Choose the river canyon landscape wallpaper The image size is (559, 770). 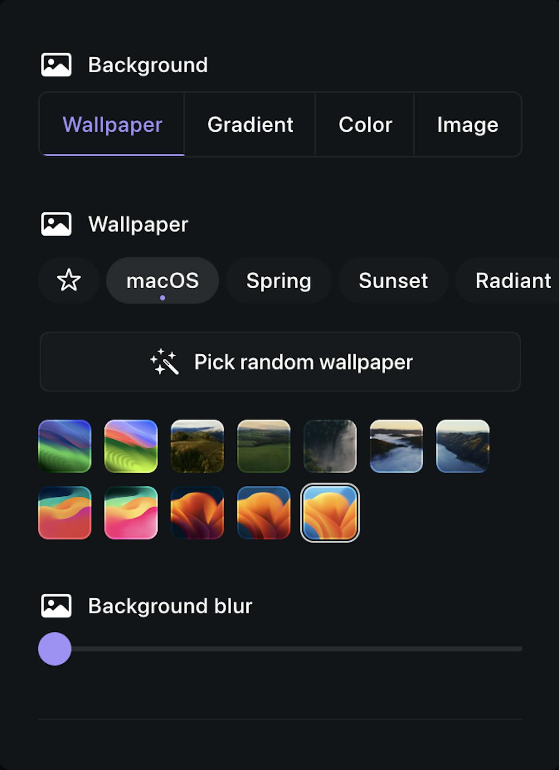[463, 446]
